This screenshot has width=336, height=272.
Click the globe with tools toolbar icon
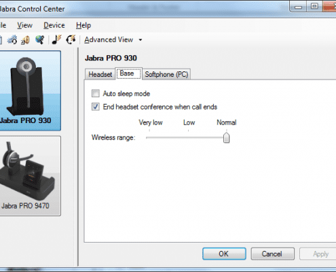(40, 40)
